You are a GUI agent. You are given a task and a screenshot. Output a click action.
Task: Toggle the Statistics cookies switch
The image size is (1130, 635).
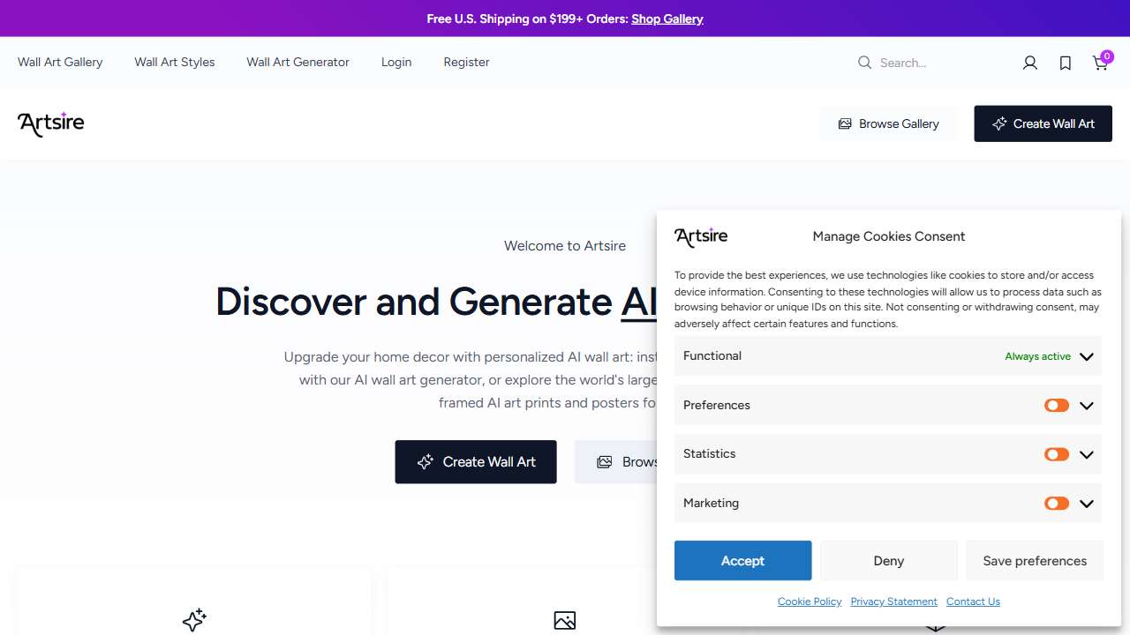[1056, 454]
